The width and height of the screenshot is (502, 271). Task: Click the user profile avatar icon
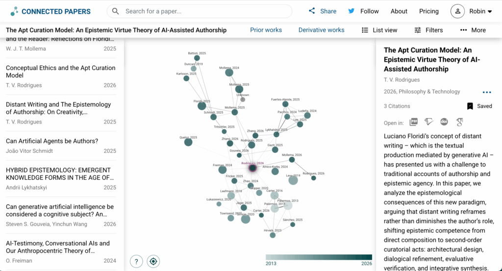[457, 11]
